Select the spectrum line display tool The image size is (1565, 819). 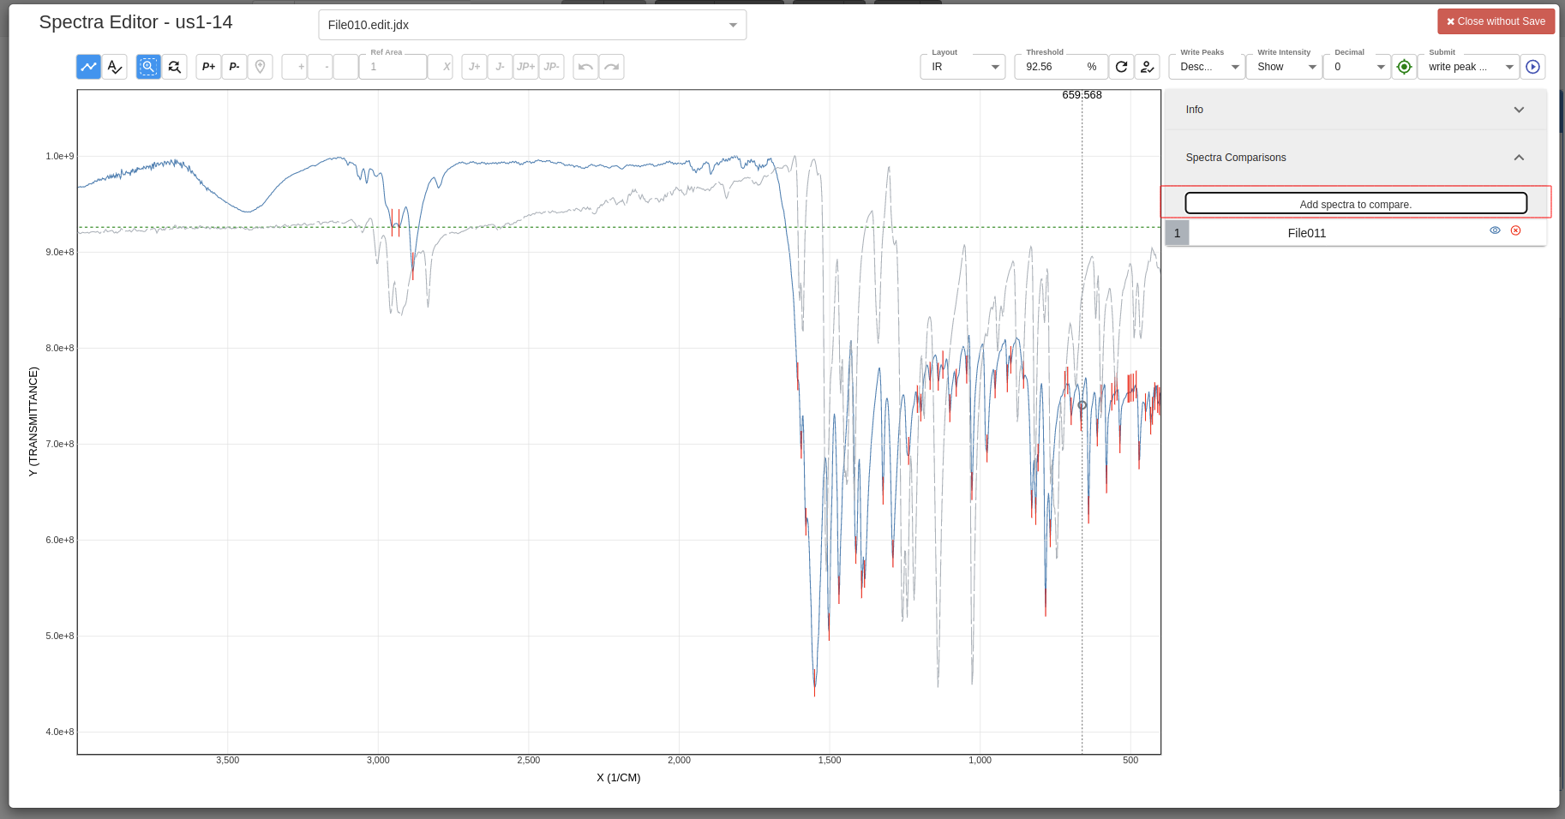pos(88,66)
